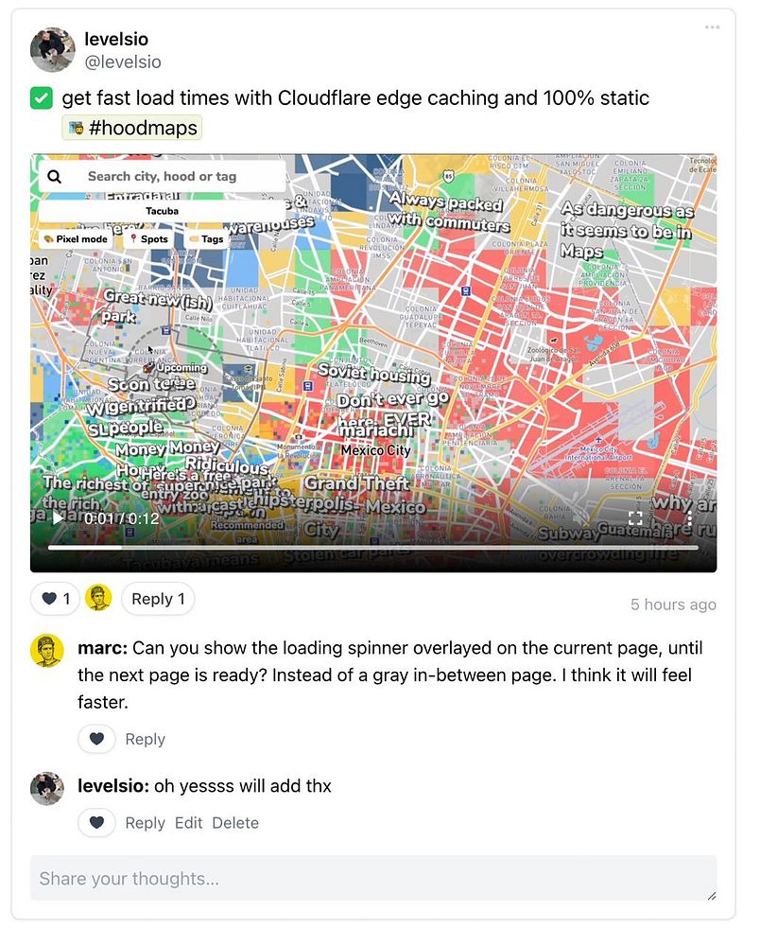Enter fullscreen on the video
Image resolution: width=760 pixels, height=946 pixels.
click(635, 517)
